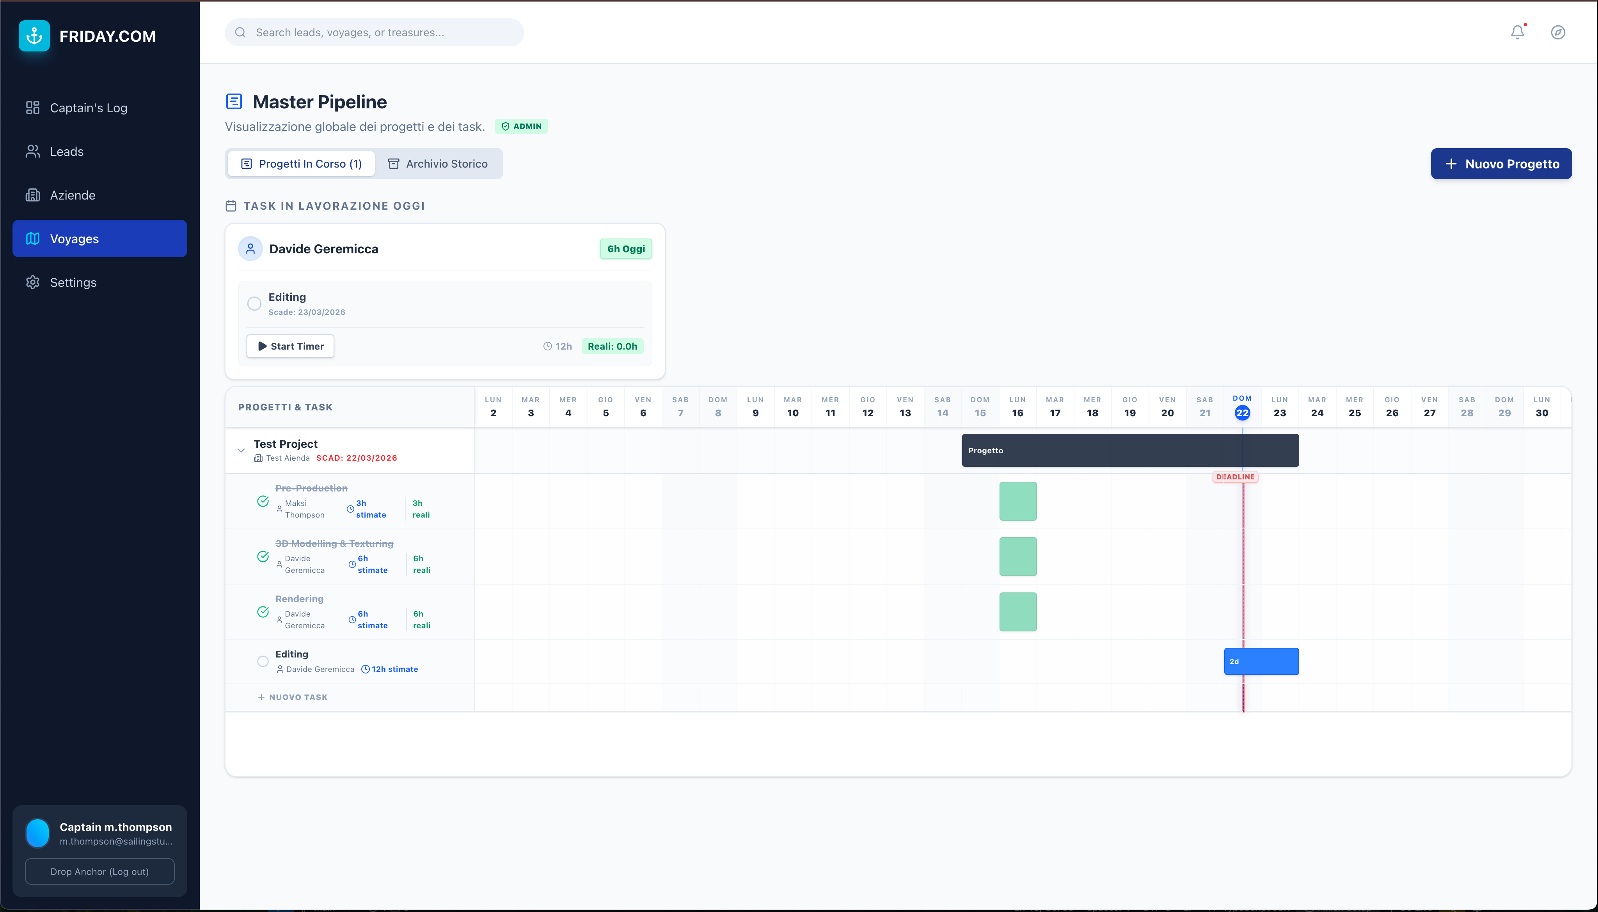Go to Leads in sidebar
This screenshot has height=912, width=1598.
[66, 152]
